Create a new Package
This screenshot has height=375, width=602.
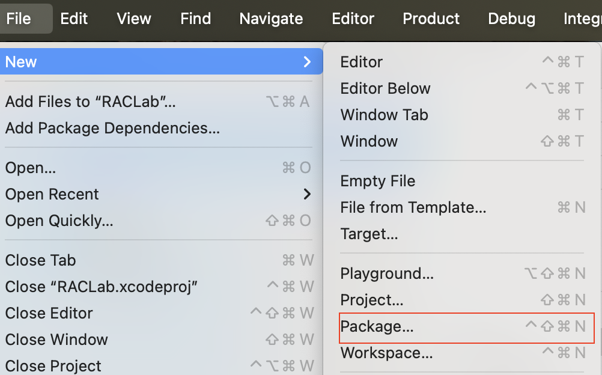click(x=377, y=326)
